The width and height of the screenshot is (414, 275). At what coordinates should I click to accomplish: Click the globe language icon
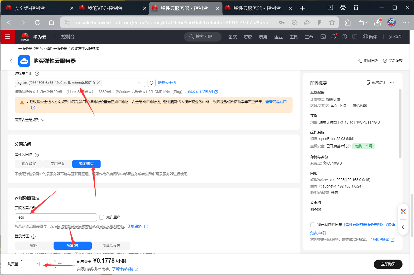(x=365, y=37)
